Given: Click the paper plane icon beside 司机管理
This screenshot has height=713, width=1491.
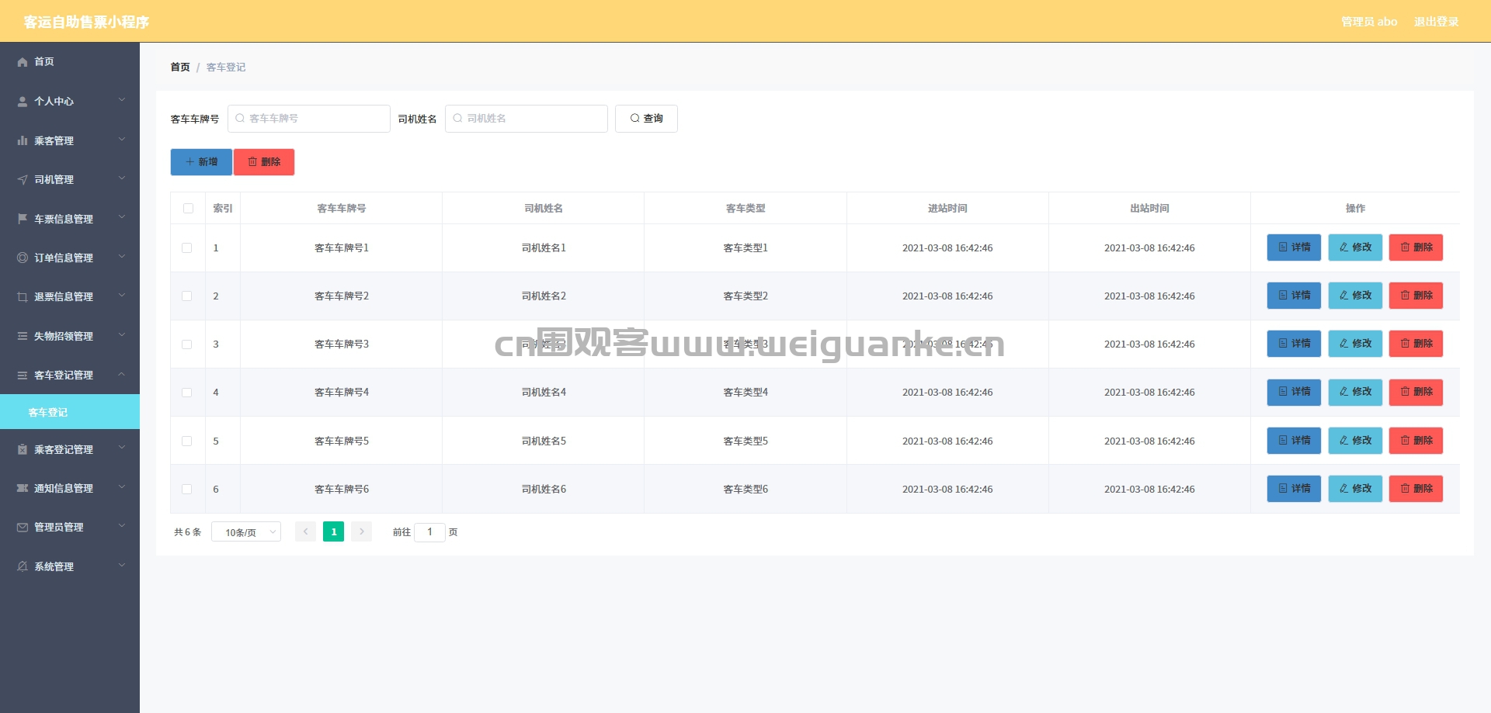Looking at the screenshot, I should point(23,179).
